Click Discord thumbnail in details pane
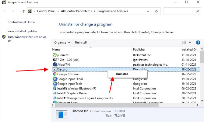This screenshot has width=204, height=122. pyautogui.click(x=62, y=114)
